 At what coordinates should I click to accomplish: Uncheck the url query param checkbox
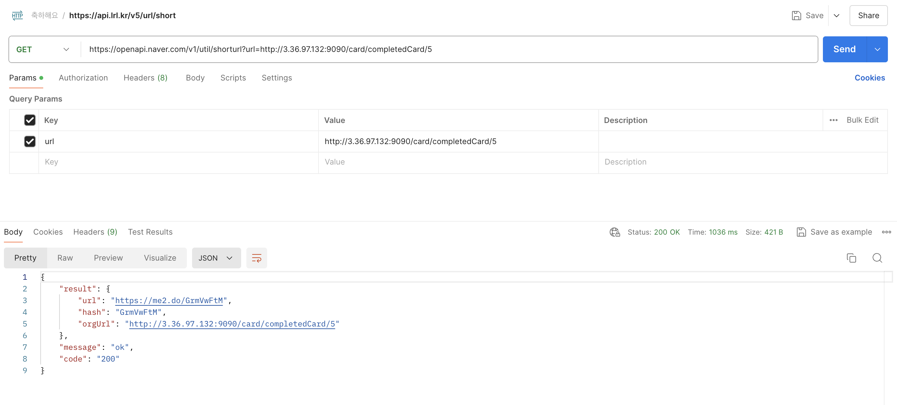click(30, 141)
